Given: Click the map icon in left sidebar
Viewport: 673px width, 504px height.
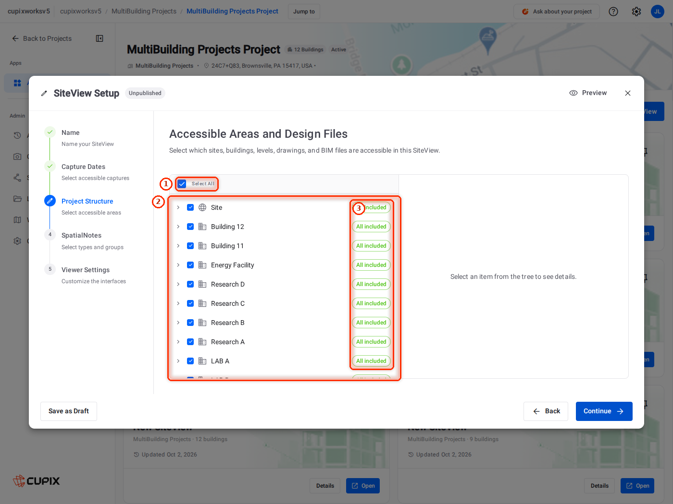Looking at the screenshot, I should 17,220.
